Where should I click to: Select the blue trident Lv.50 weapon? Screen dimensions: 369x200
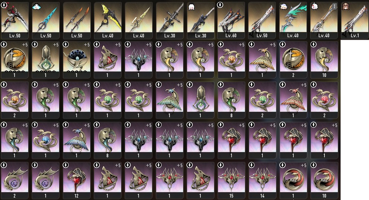tap(46, 20)
